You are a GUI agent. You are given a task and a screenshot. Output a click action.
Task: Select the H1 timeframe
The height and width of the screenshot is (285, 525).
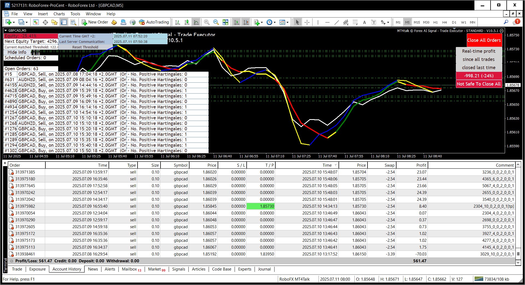pyautogui.click(x=435, y=22)
